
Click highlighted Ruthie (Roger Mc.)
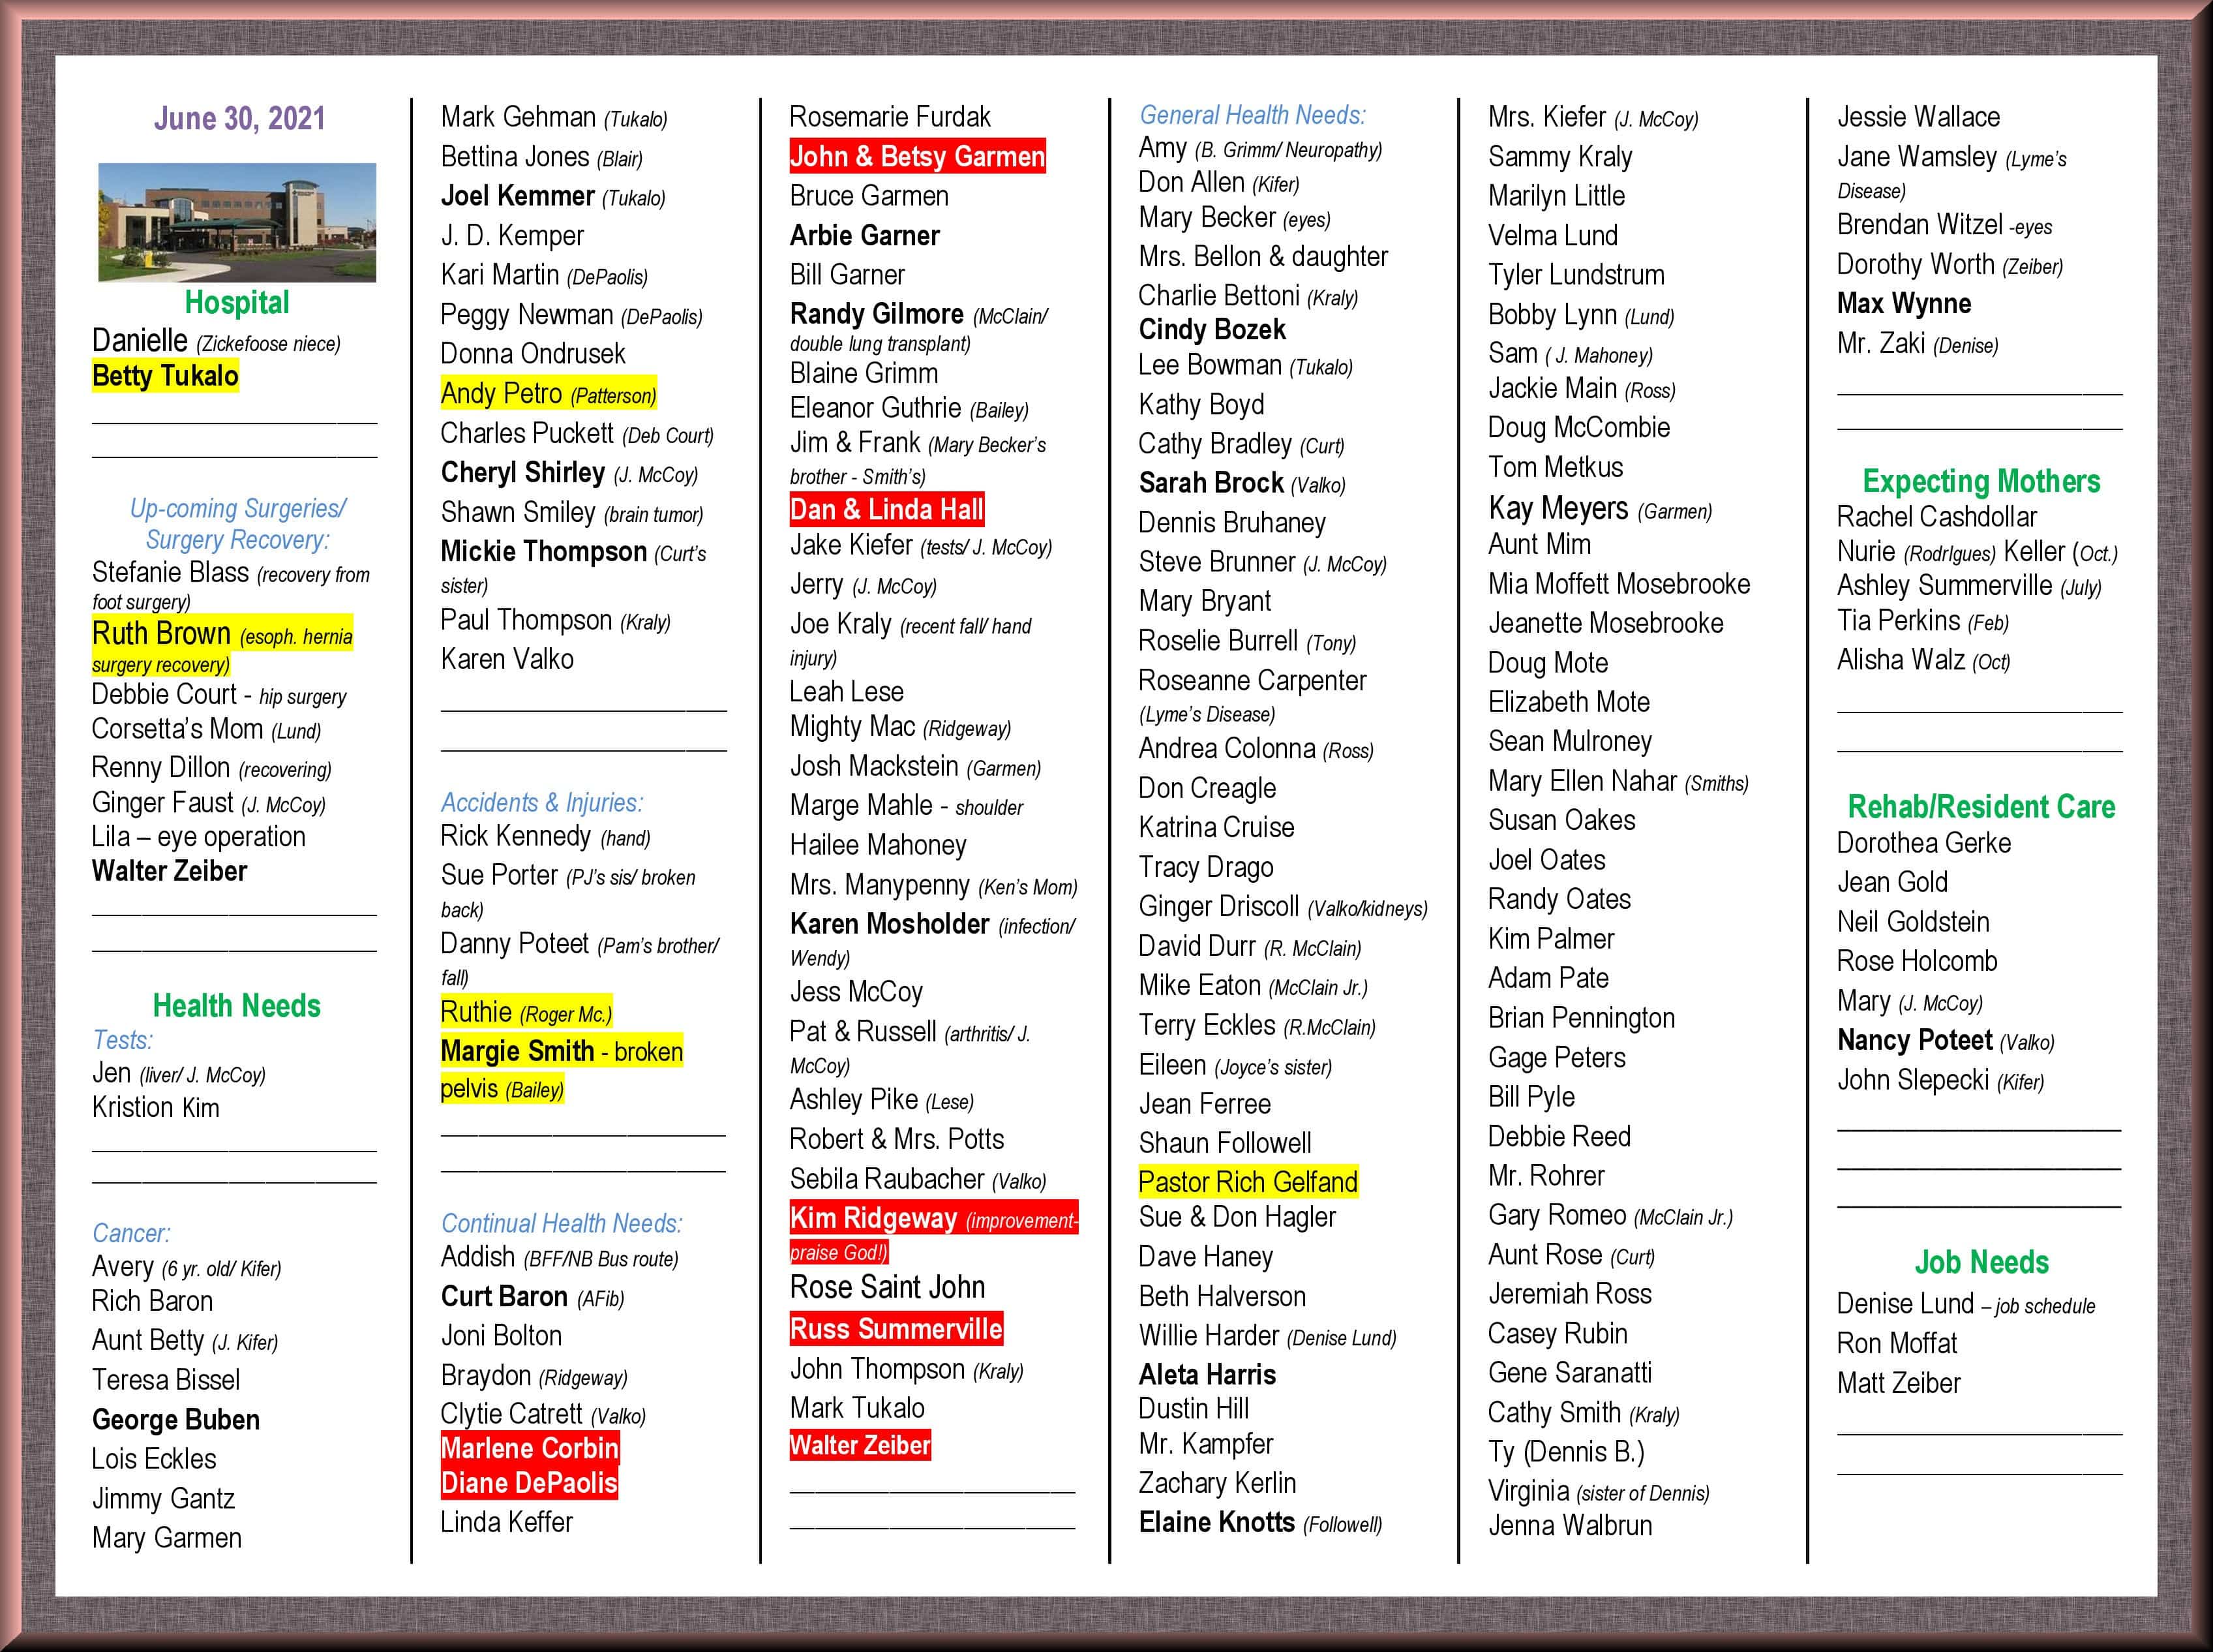click(x=526, y=1012)
